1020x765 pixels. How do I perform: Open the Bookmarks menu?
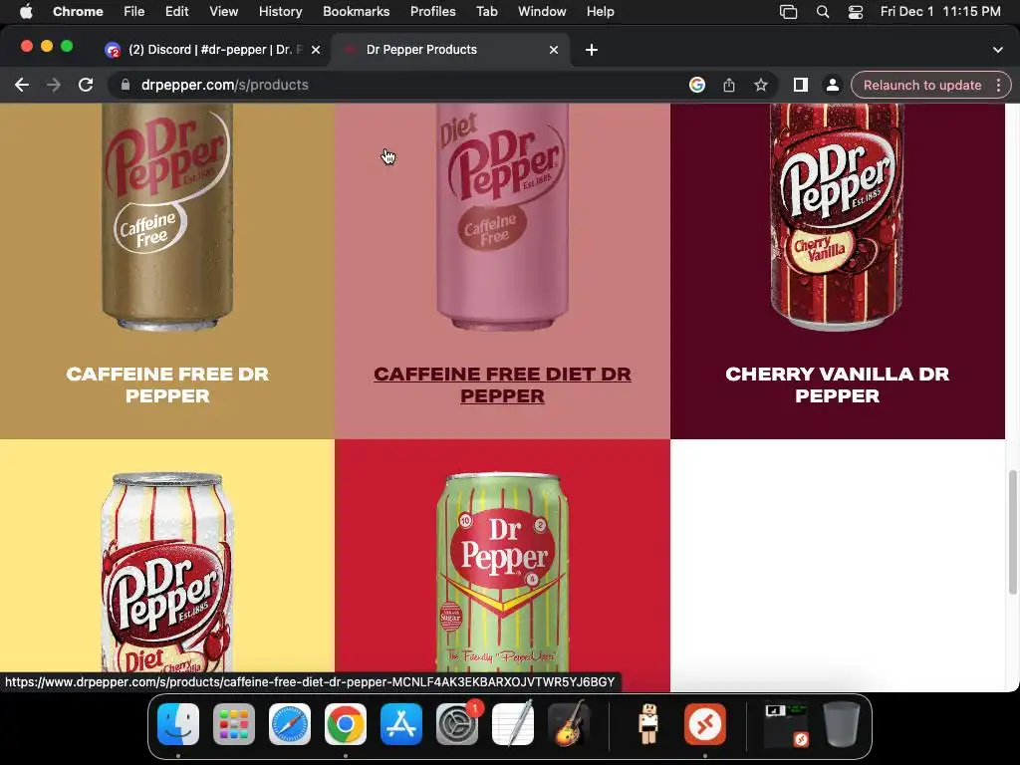click(x=356, y=11)
